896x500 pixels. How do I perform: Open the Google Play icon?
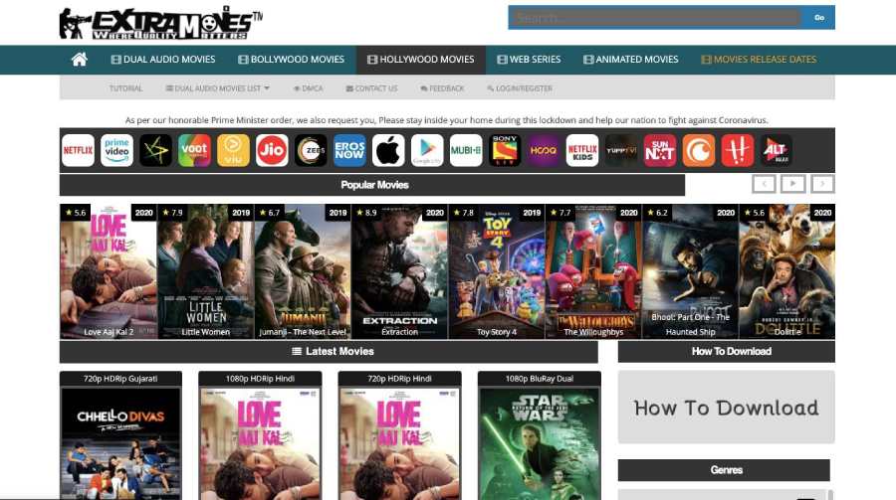(x=427, y=151)
